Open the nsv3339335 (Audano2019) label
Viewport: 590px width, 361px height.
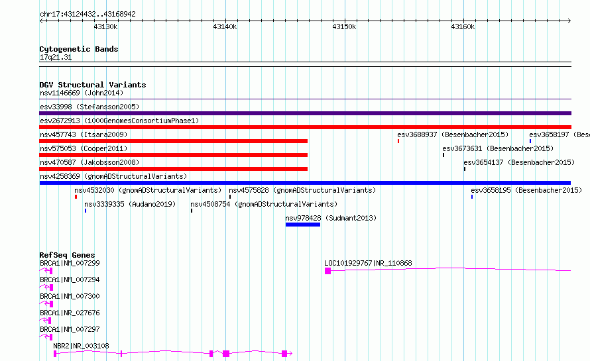[130, 204]
